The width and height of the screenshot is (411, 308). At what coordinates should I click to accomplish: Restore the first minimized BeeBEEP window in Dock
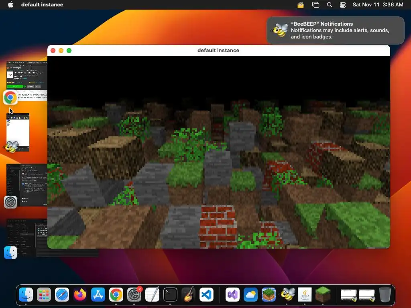point(349,295)
